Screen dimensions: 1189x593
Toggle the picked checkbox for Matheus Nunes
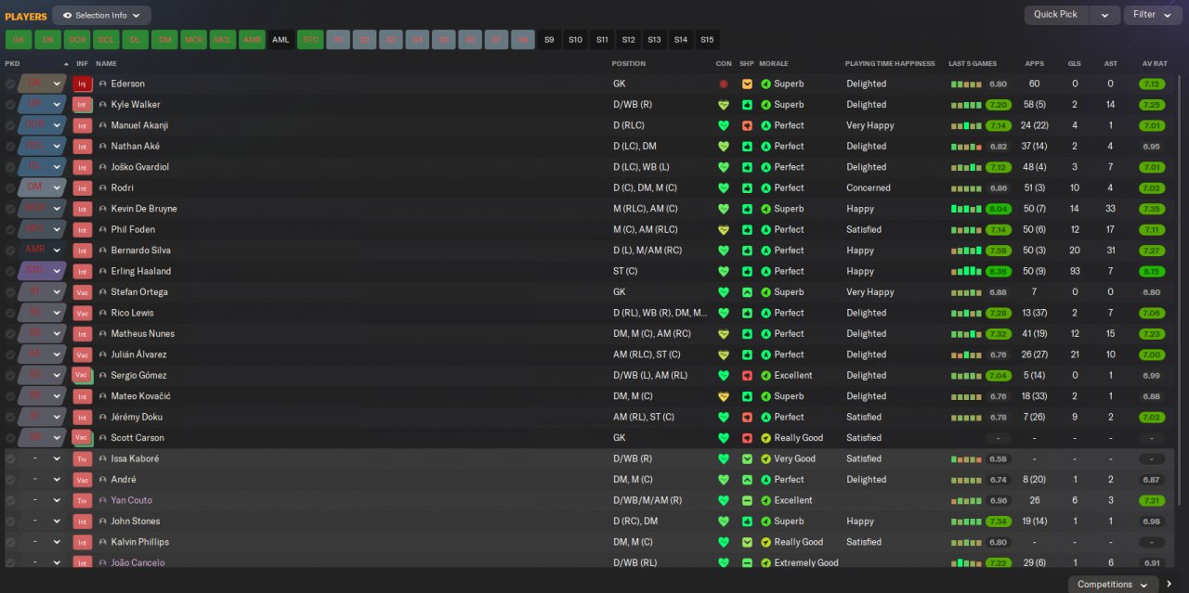coord(10,334)
